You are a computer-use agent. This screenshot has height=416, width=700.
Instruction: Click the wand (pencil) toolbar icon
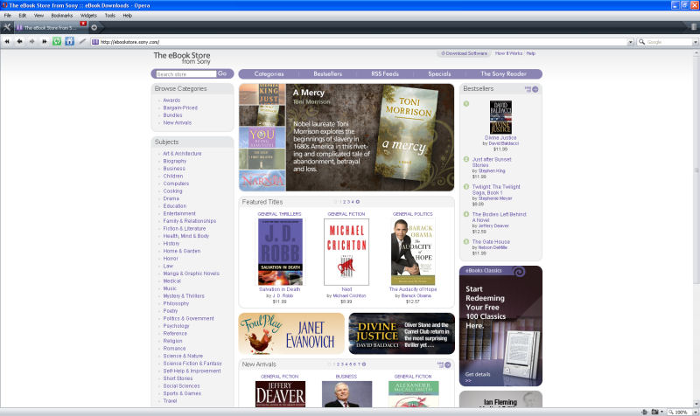click(x=82, y=41)
